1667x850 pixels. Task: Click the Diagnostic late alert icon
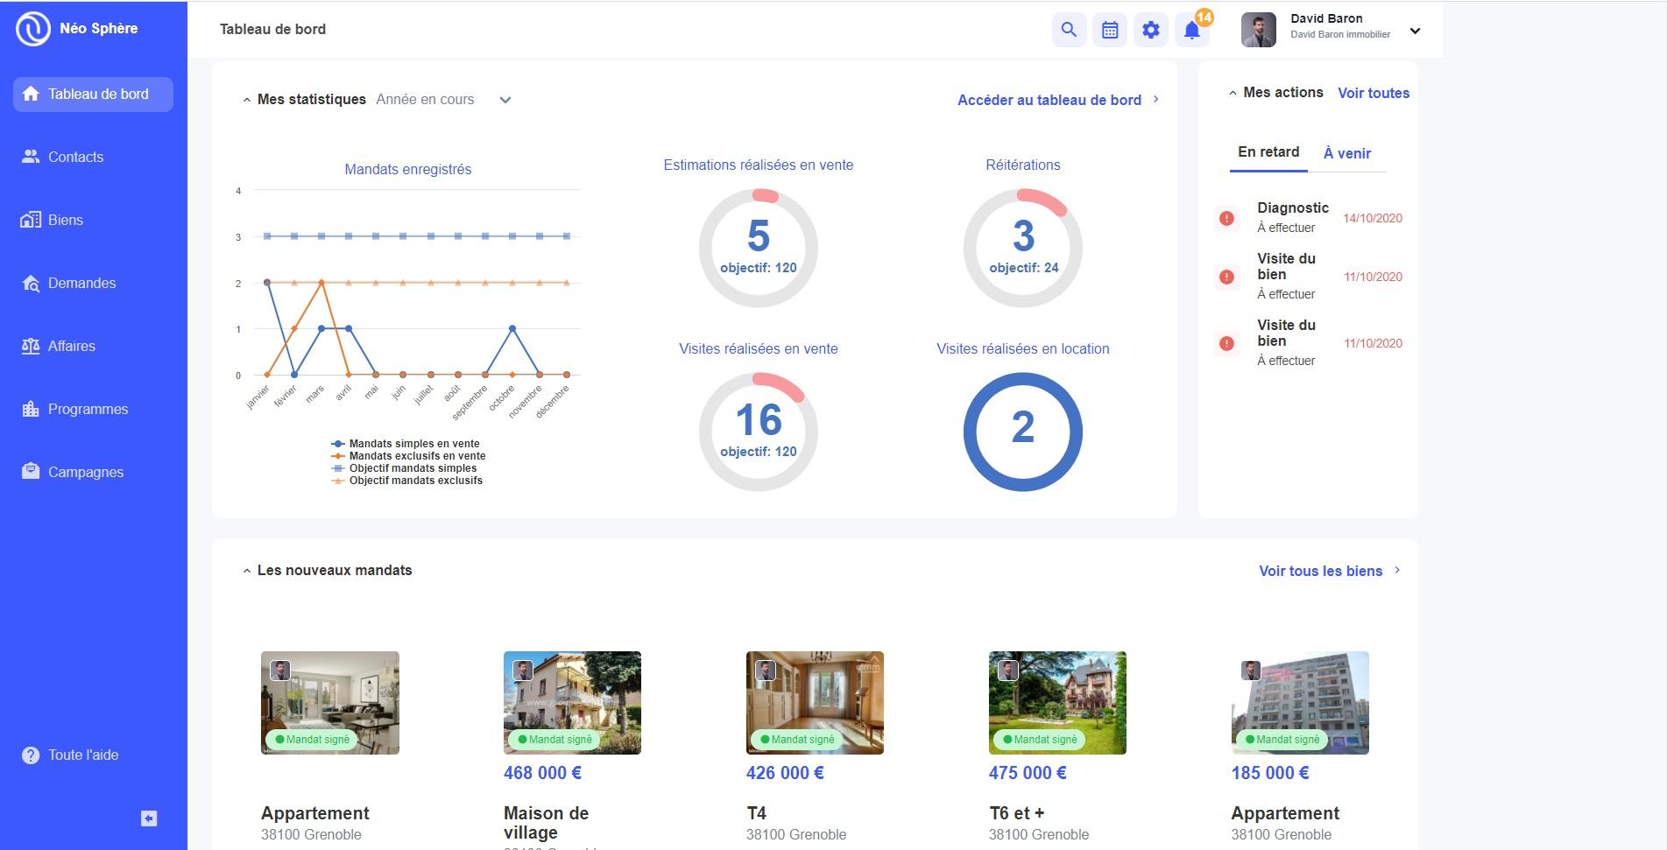tap(1226, 218)
